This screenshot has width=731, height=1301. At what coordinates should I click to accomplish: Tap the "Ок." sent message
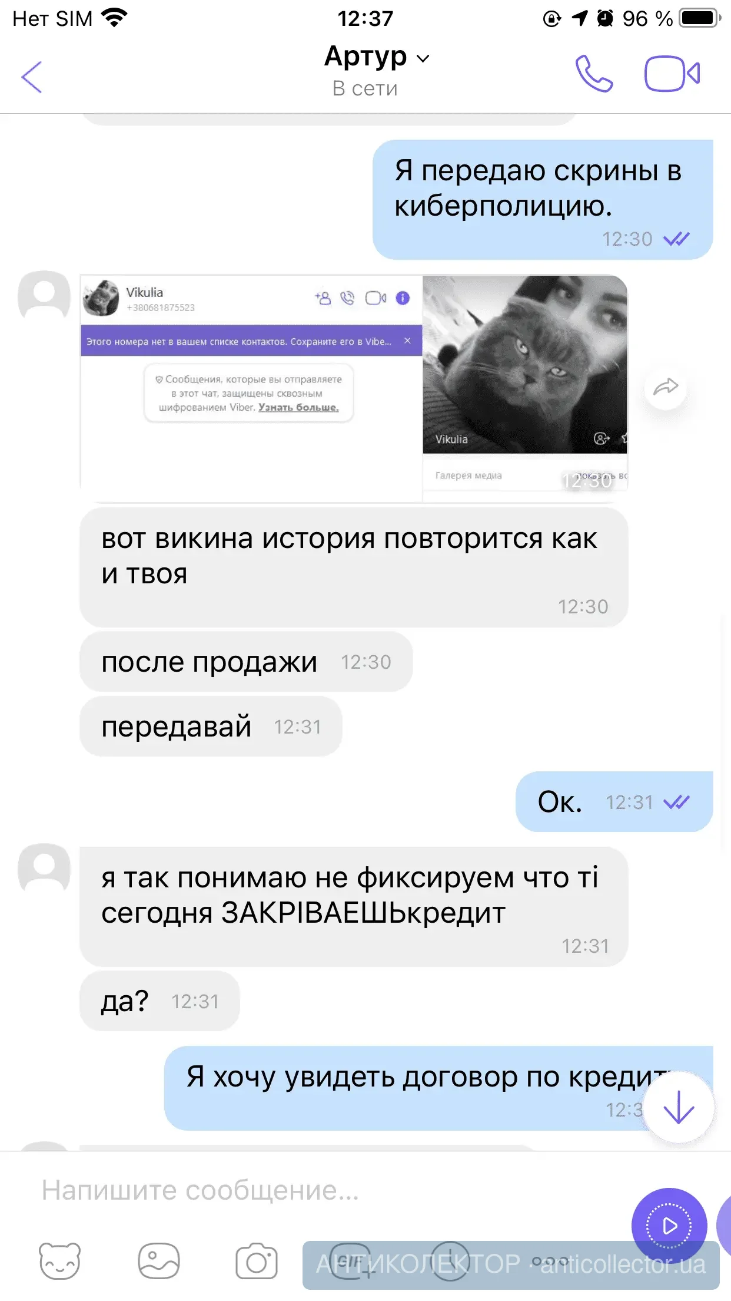coord(614,802)
